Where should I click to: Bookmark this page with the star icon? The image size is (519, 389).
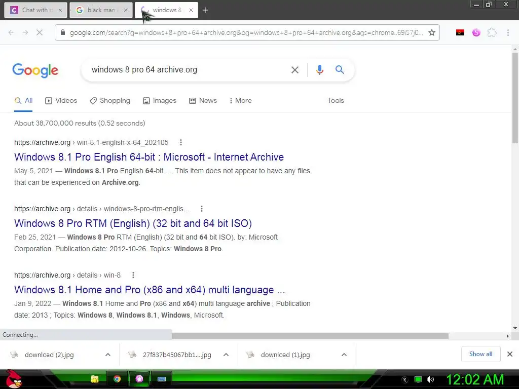click(432, 32)
